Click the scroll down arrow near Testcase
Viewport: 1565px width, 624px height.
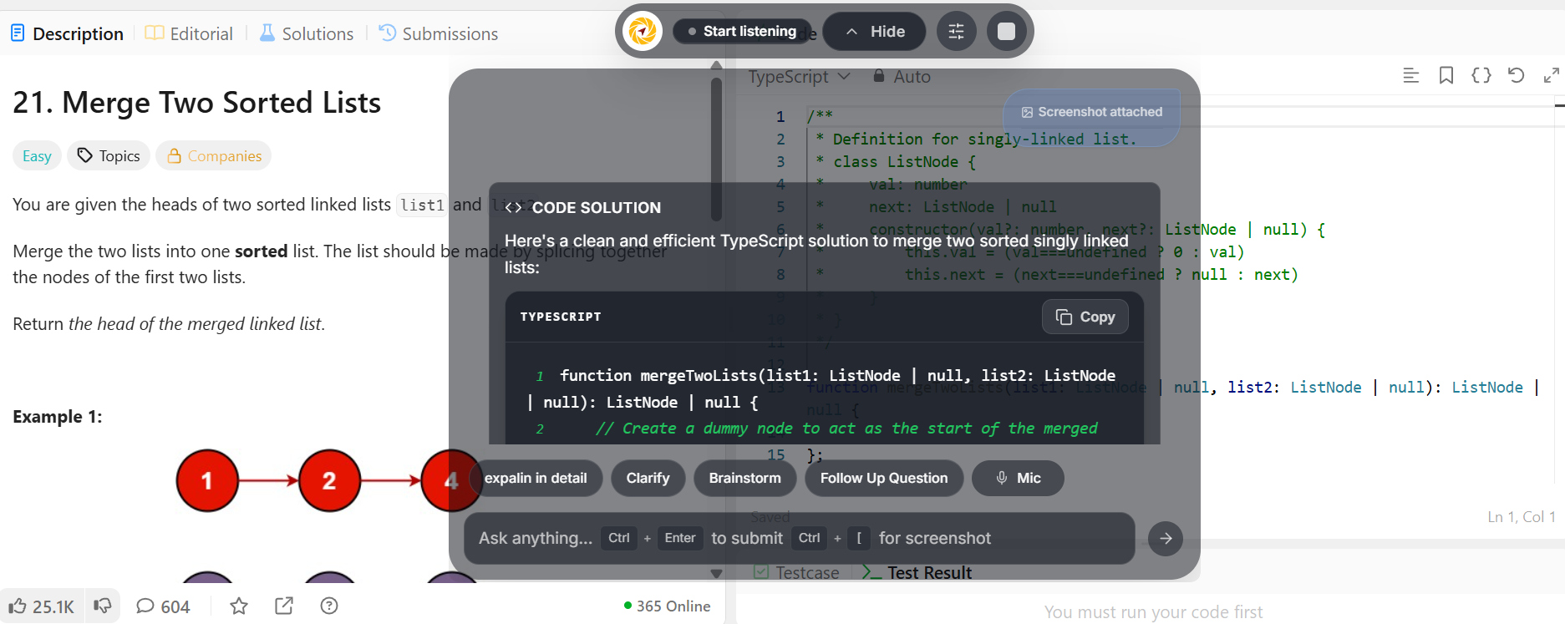(x=716, y=573)
